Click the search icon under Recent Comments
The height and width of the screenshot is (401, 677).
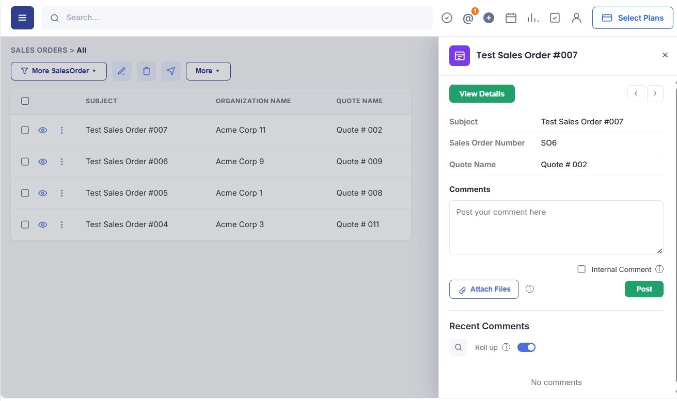458,347
